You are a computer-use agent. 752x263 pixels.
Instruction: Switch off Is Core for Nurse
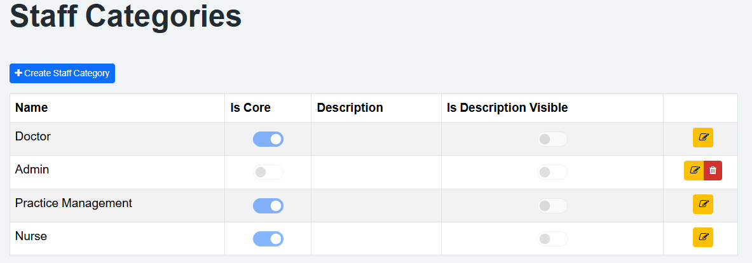click(x=268, y=239)
